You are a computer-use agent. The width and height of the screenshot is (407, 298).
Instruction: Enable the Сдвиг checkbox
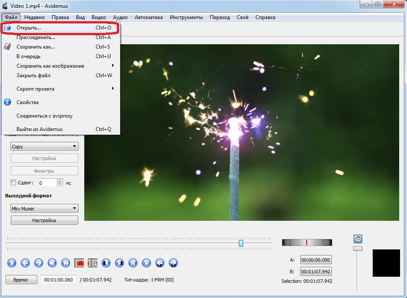tap(13, 183)
